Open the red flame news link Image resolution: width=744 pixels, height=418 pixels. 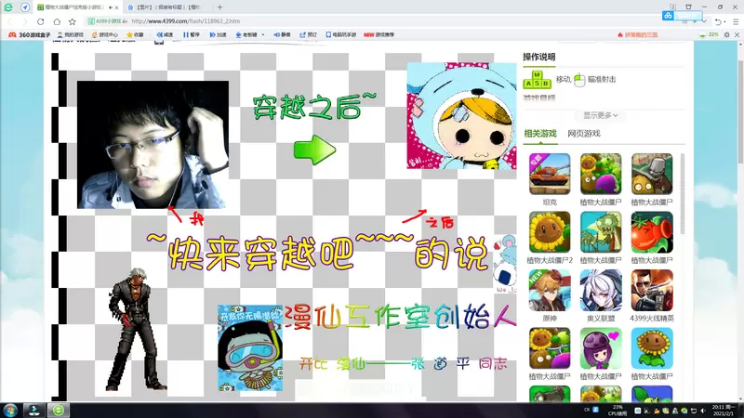coord(638,34)
